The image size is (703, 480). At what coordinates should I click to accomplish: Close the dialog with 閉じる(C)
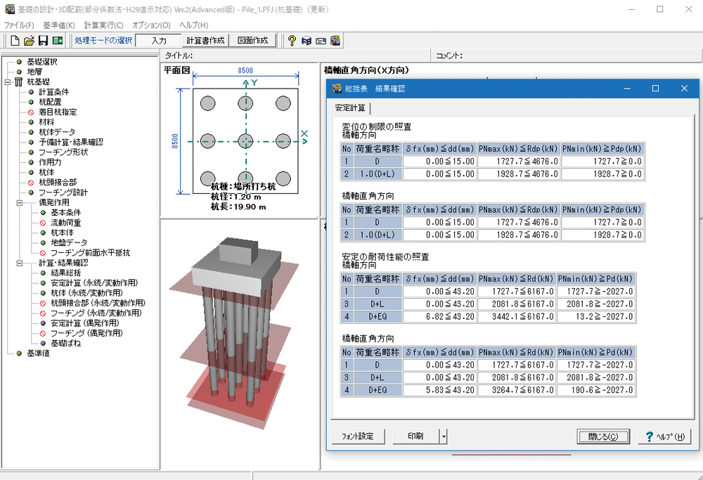tap(603, 436)
